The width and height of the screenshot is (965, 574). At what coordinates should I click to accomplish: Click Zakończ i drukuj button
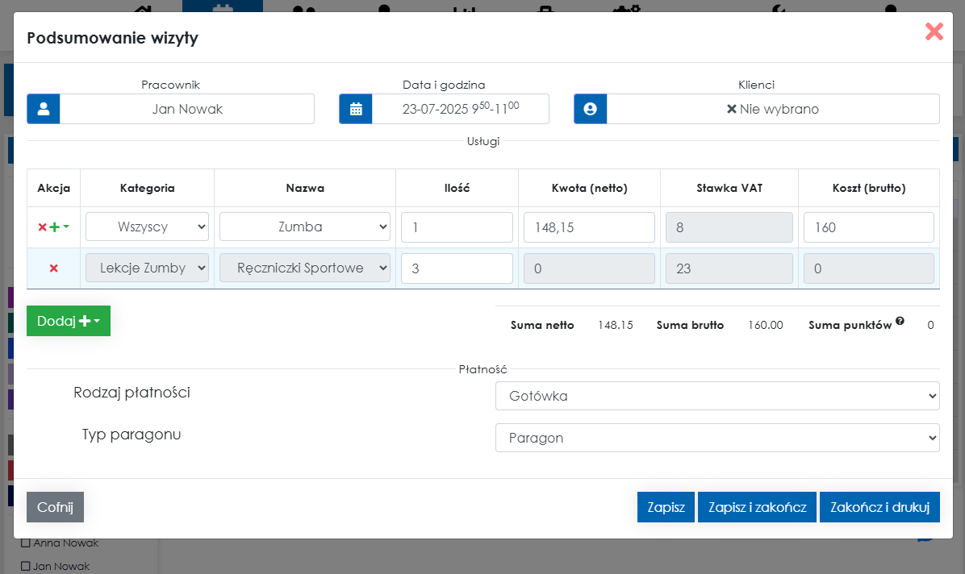879,507
